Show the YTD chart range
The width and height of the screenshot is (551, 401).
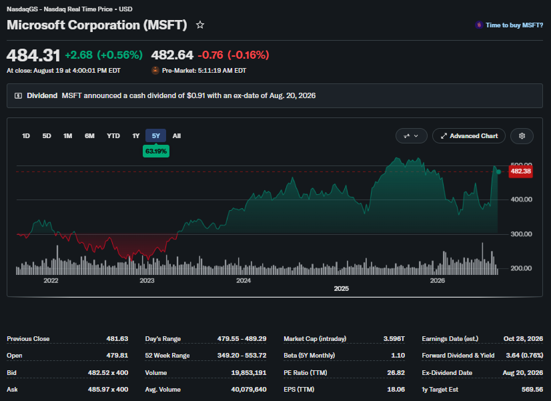[113, 136]
